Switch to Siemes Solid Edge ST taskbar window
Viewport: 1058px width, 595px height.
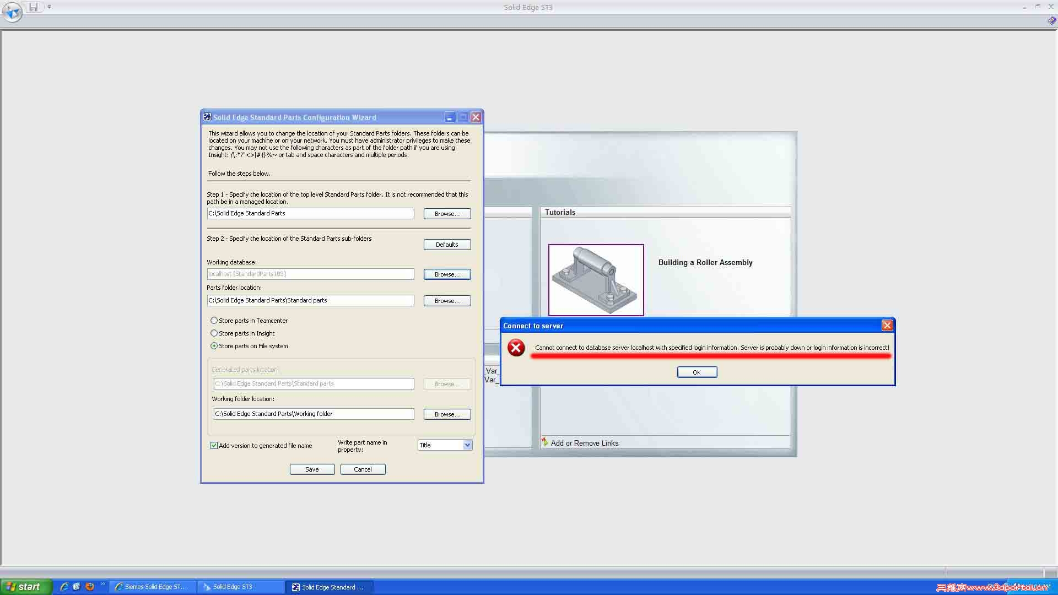click(153, 587)
